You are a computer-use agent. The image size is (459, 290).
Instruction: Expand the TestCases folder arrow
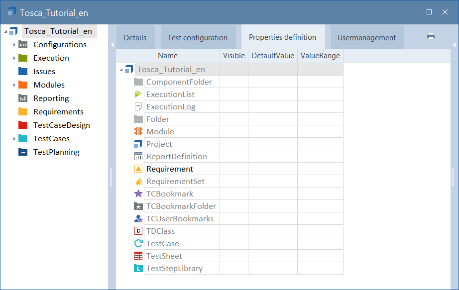(x=14, y=139)
